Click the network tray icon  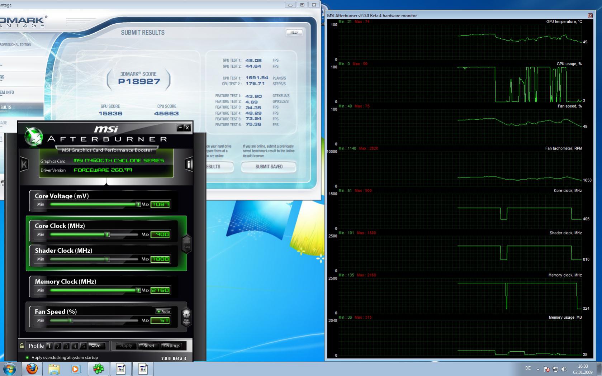pyautogui.click(x=555, y=369)
